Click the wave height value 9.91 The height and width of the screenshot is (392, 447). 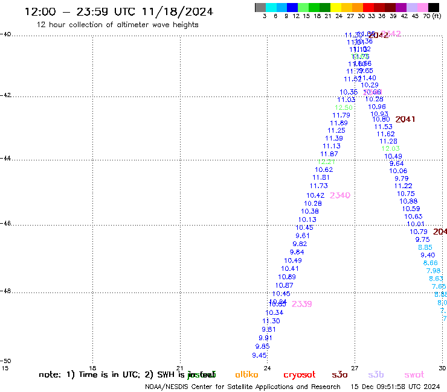[265, 338]
